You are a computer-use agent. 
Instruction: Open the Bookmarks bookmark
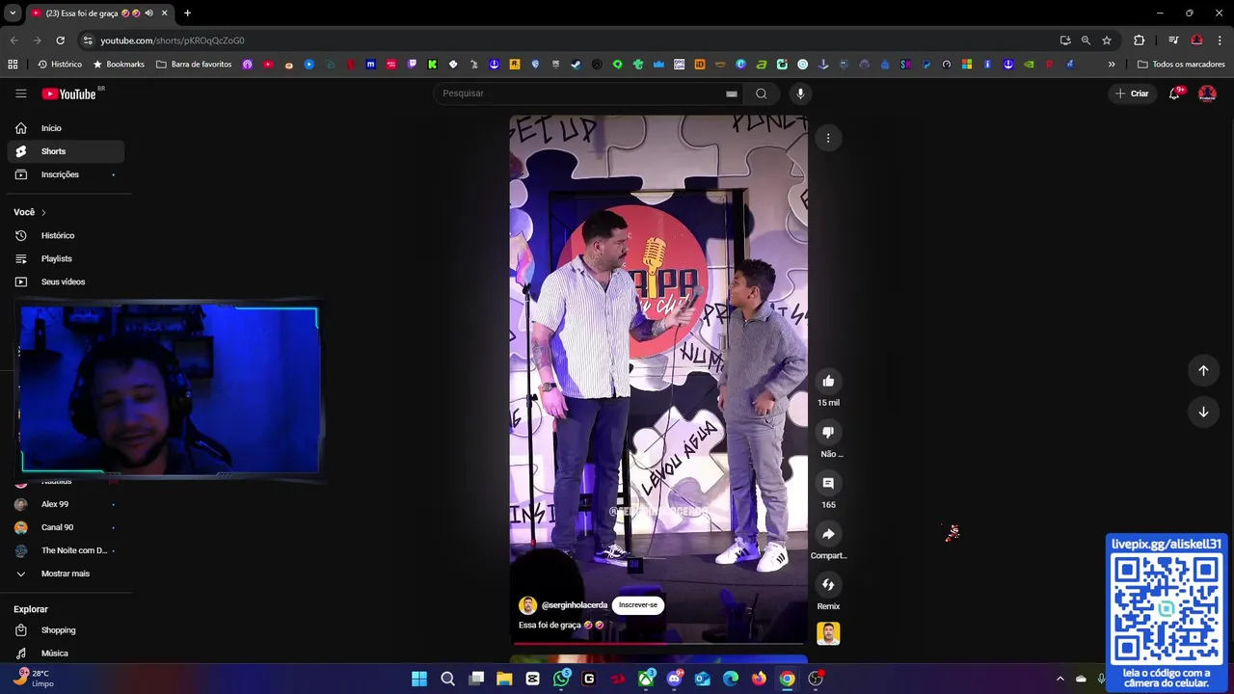pyautogui.click(x=119, y=65)
